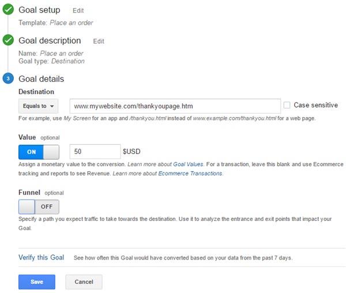The height and width of the screenshot is (293, 346).
Task: Click the Equals to dropdown arrow
Action: 52,106
